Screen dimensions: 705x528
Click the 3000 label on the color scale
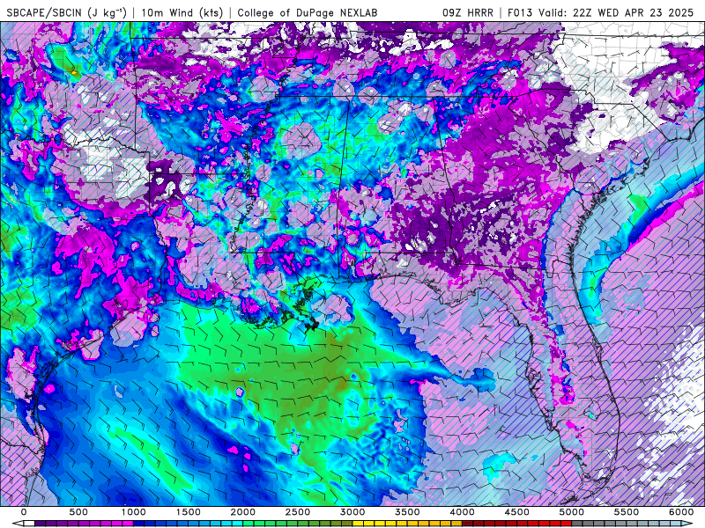click(352, 512)
